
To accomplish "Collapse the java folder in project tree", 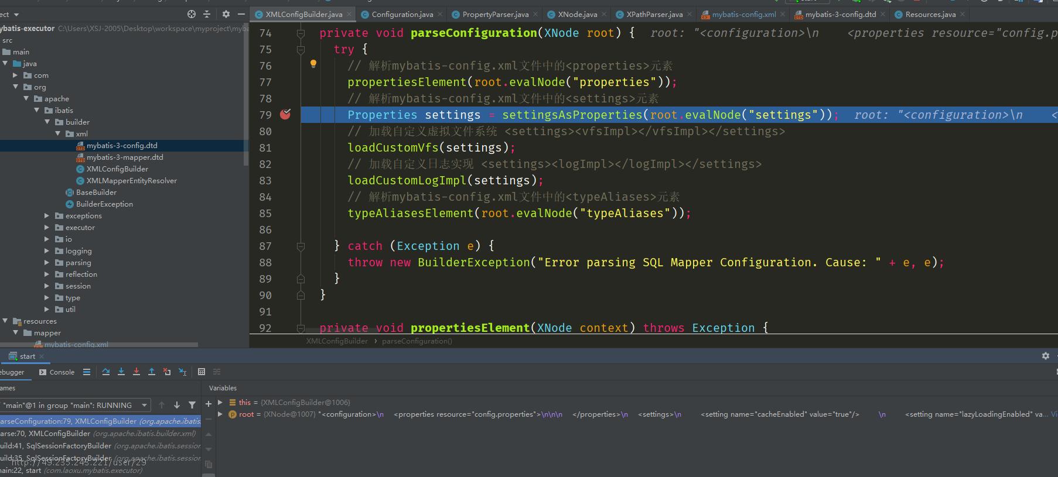I will click(x=5, y=63).
